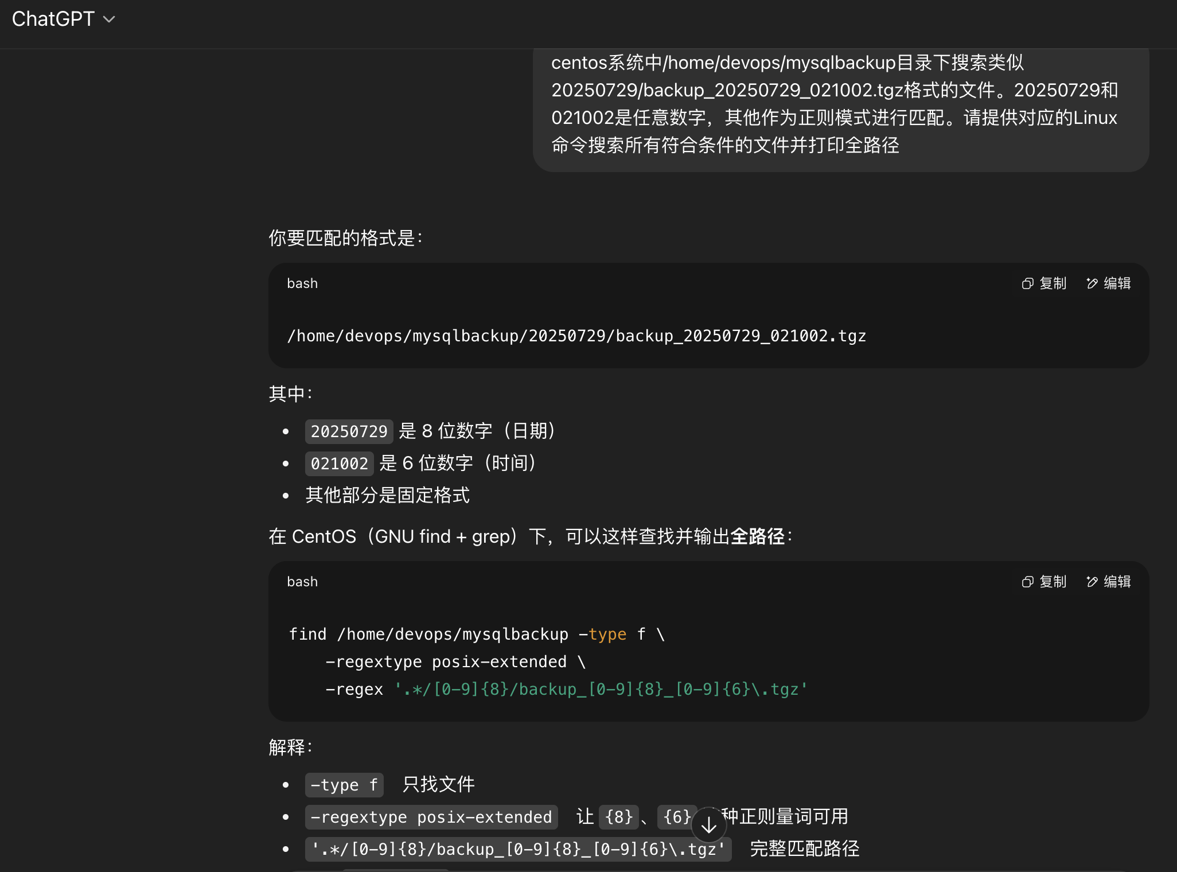The image size is (1177, 872).
Task: Click the 编辑 label in second code block
Action: [x=1117, y=582]
